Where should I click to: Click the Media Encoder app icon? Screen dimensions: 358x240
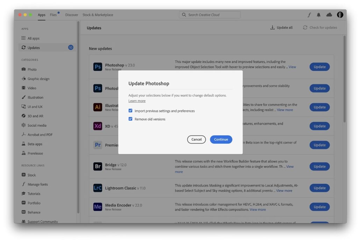(x=98, y=207)
